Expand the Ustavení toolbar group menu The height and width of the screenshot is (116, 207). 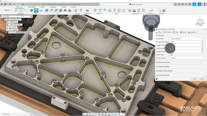(21, 14)
